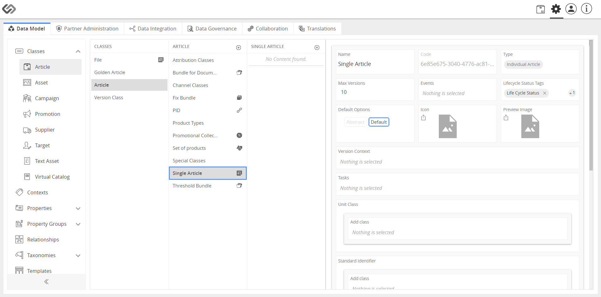Open the Version Context selector
This screenshot has height=297, width=601.
coord(457,162)
